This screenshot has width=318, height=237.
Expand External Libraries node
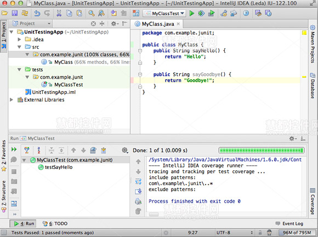click(12, 99)
